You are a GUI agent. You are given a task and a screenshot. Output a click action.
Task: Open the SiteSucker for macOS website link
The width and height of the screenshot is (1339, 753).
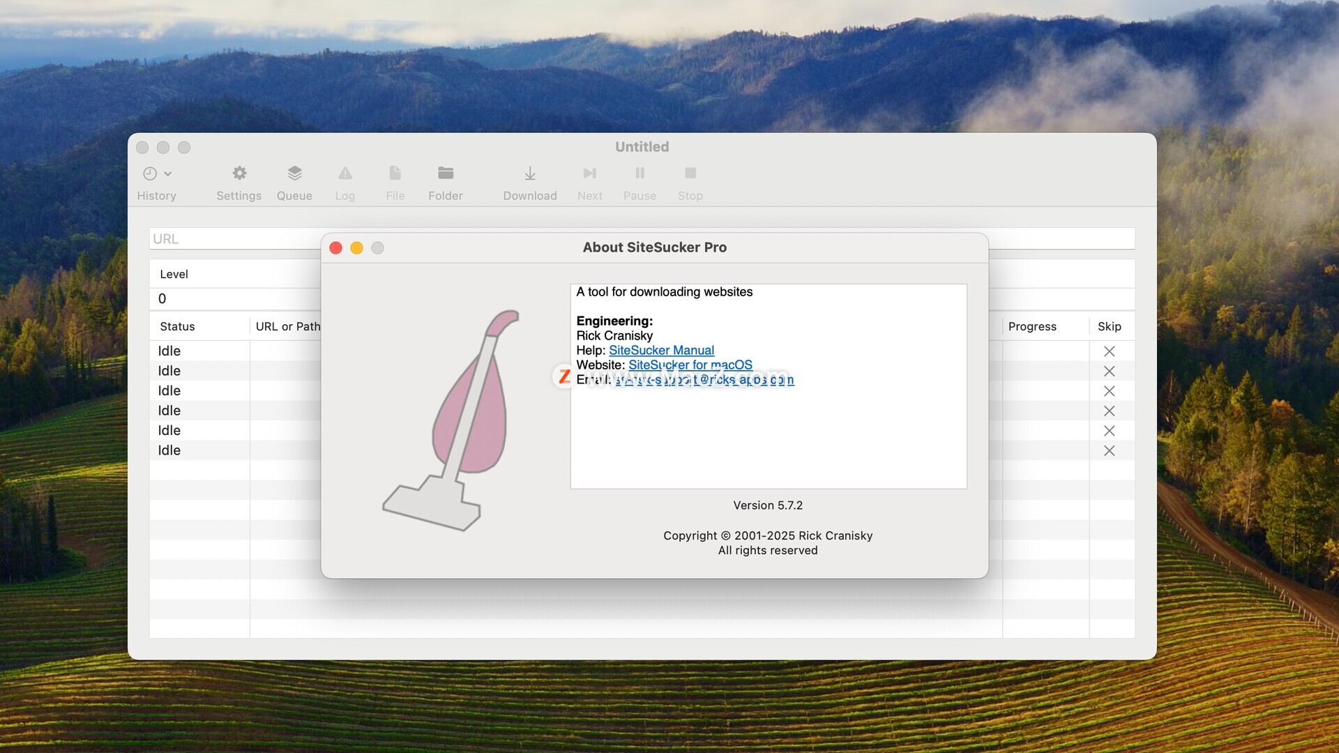click(690, 365)
